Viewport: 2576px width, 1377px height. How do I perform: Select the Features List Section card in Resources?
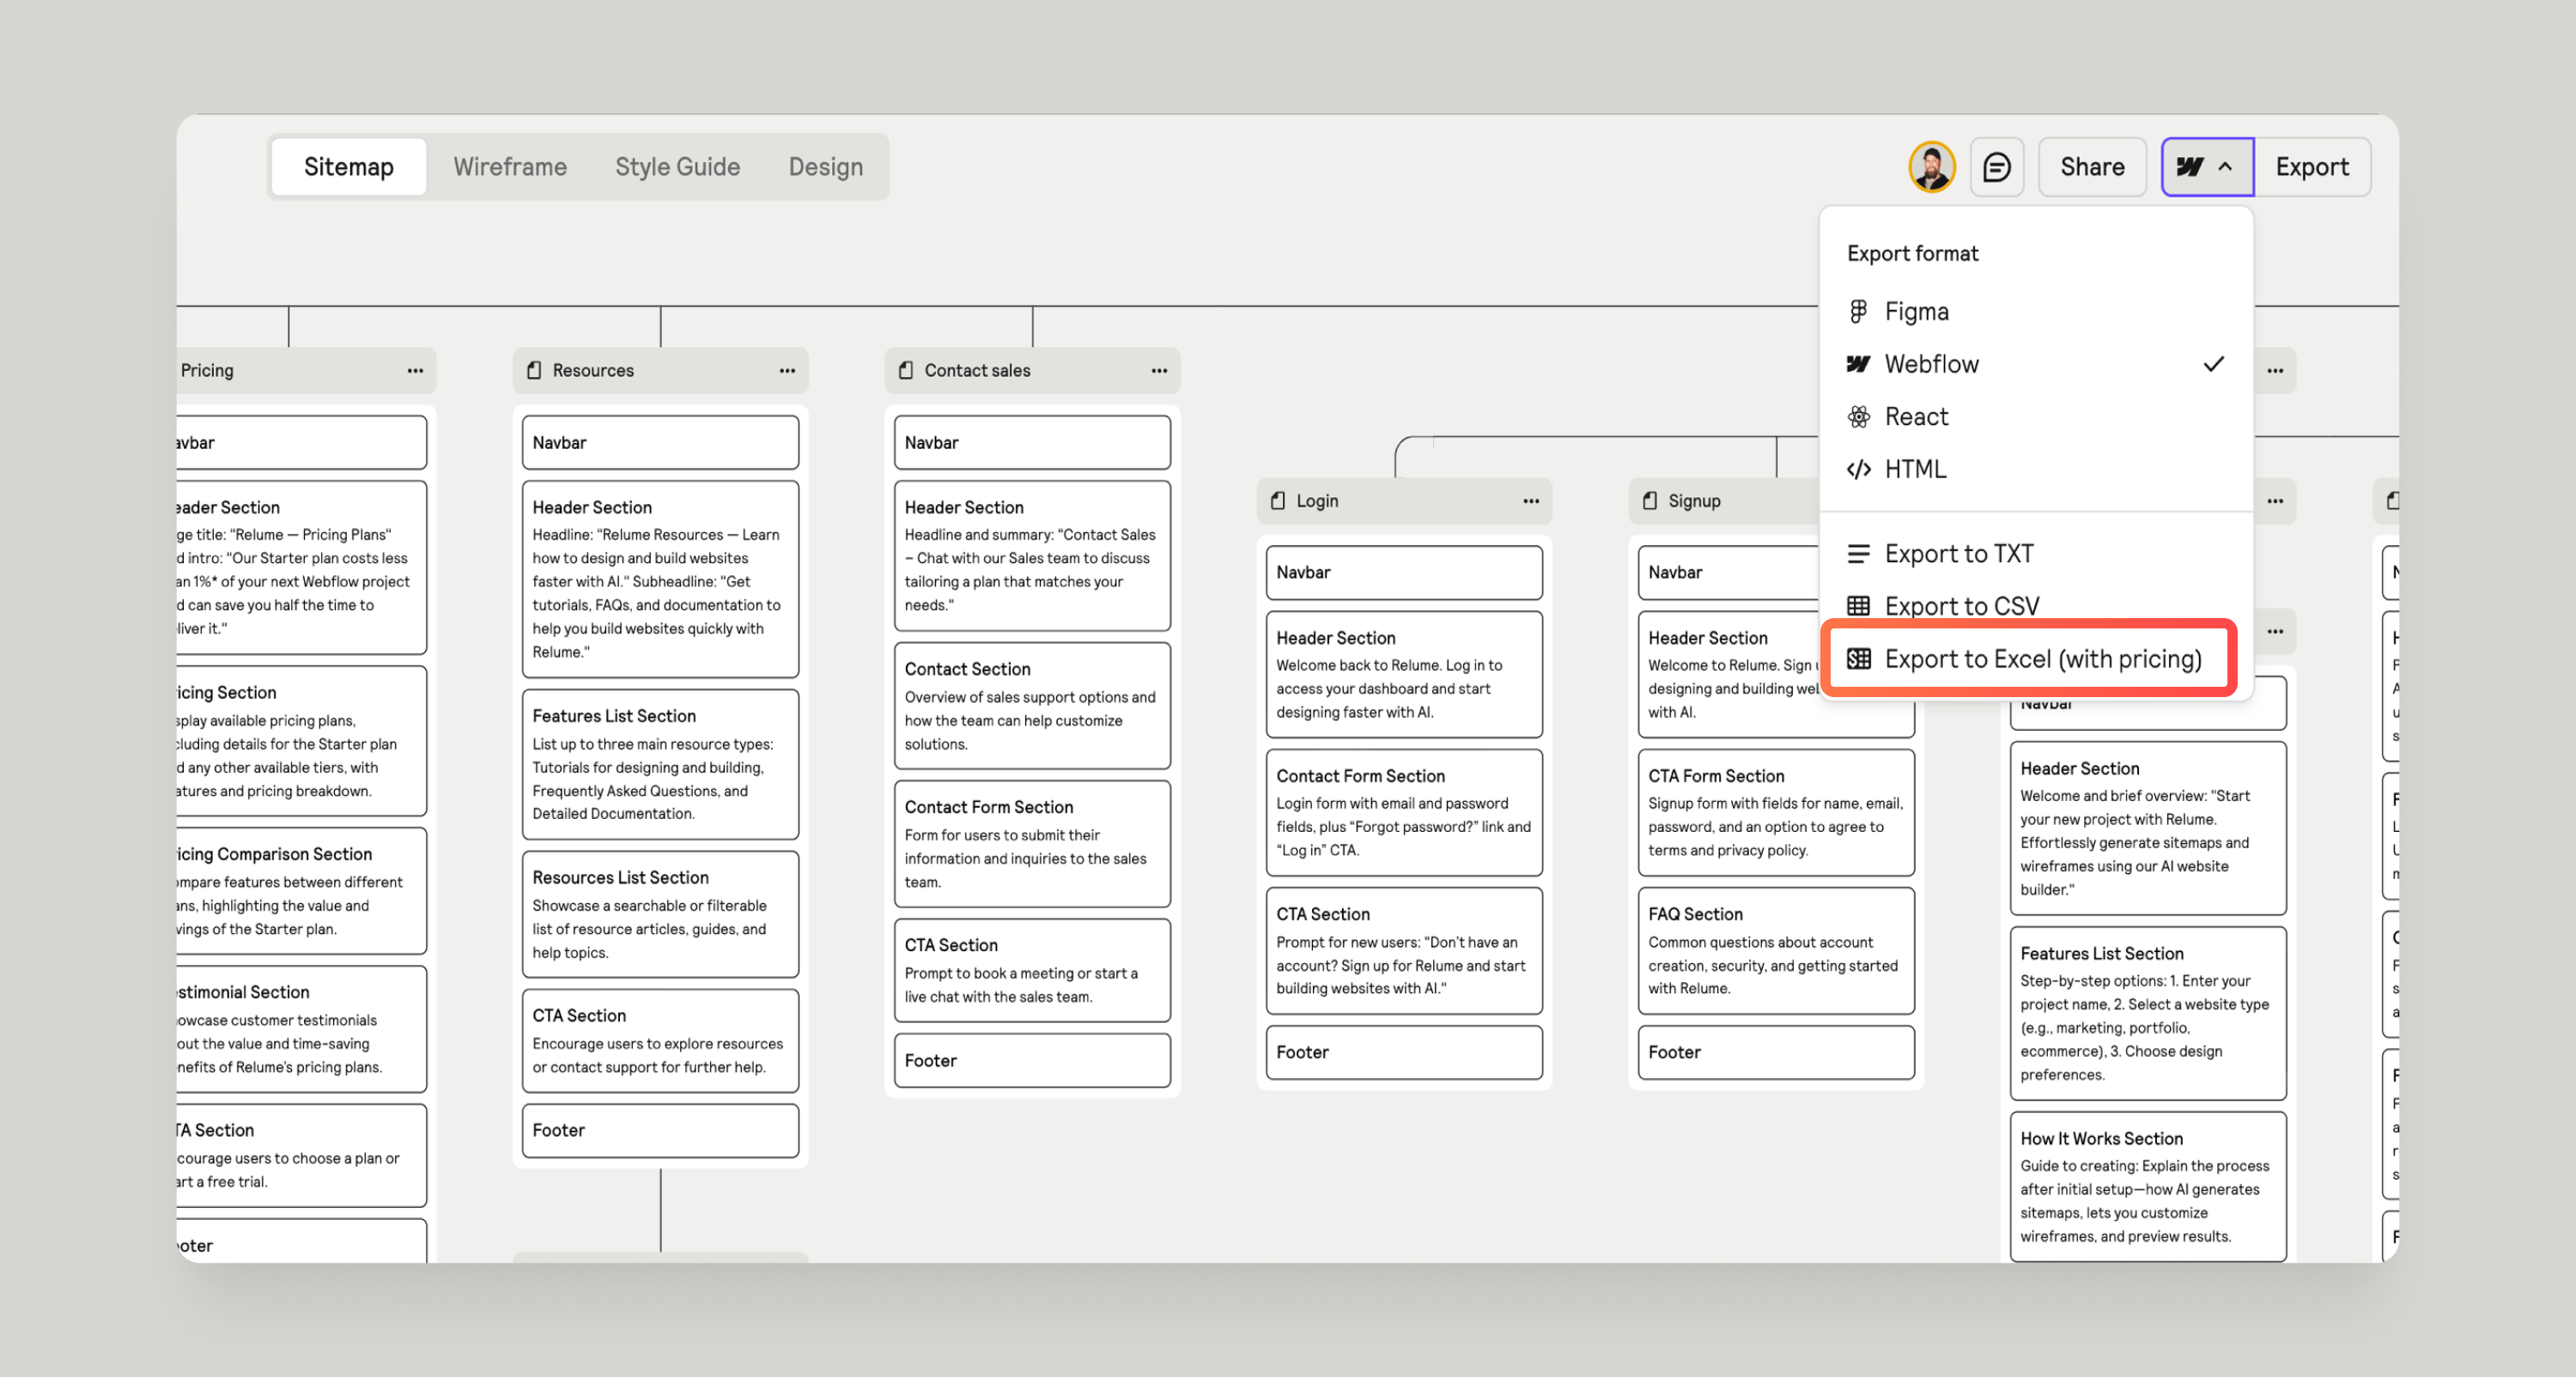[x=660, y=763]
